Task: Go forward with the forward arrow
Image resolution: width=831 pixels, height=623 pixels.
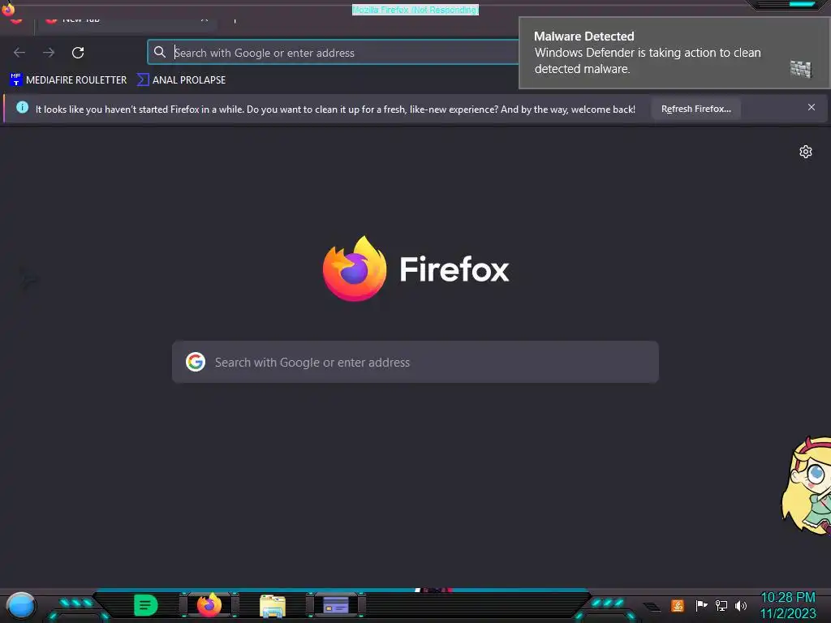Action: 49,53
